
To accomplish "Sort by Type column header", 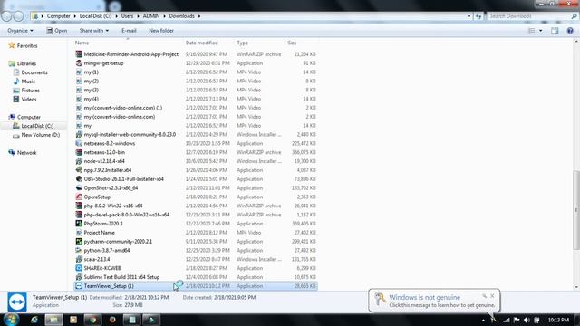I will (242, 43).
